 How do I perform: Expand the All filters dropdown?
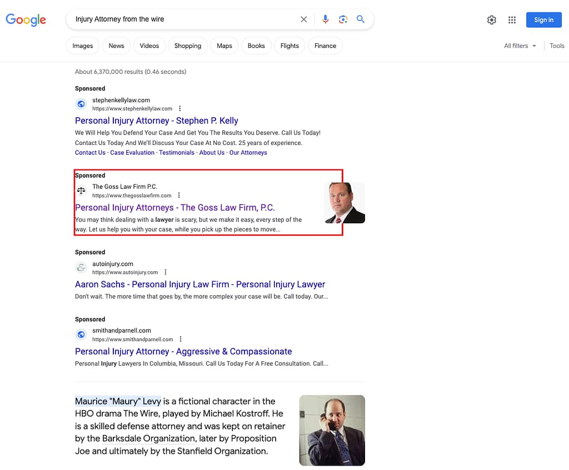click(x=520, y=46)
